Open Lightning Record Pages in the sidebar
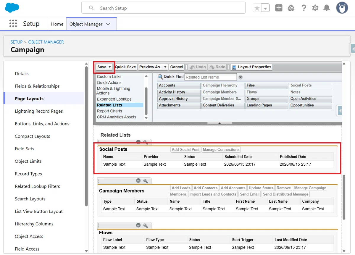This screenshot has width=355, height=255. click(x=39, y=111)
